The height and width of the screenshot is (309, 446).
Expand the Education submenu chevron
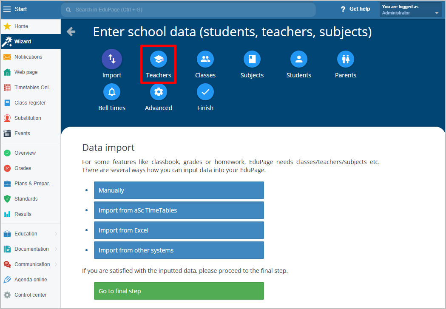[x=56, y=234]
